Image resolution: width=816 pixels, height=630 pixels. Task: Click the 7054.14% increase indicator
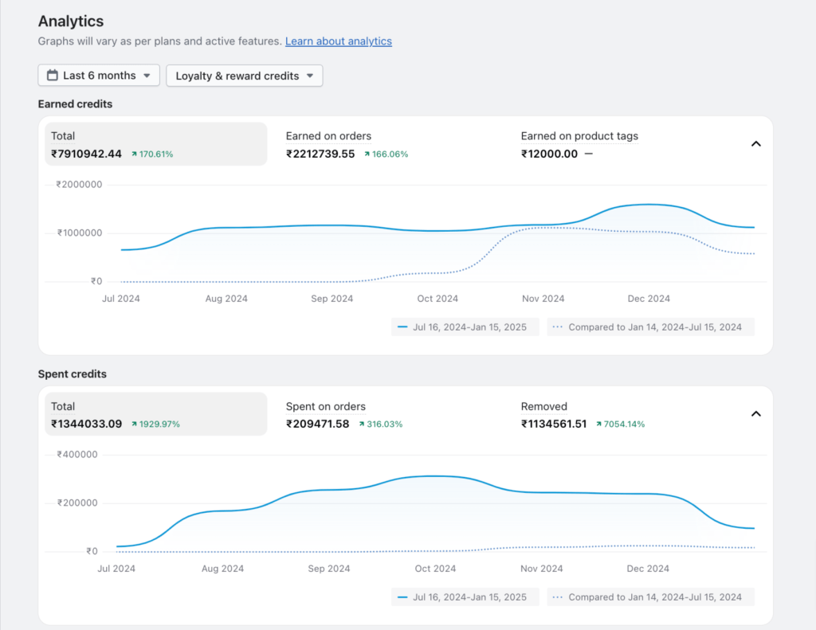pos(620,424)
